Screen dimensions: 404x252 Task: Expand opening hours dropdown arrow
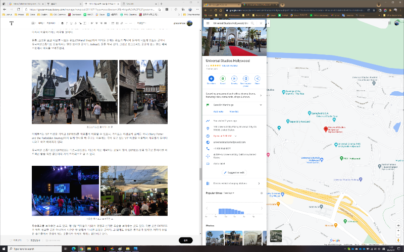[235, 136]
